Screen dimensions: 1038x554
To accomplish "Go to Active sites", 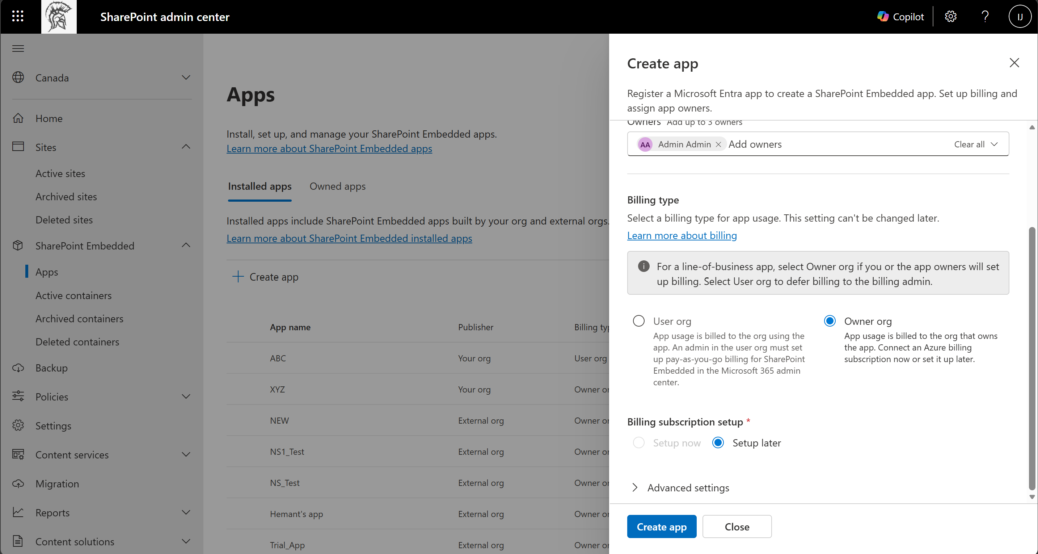I will (60, 173).
